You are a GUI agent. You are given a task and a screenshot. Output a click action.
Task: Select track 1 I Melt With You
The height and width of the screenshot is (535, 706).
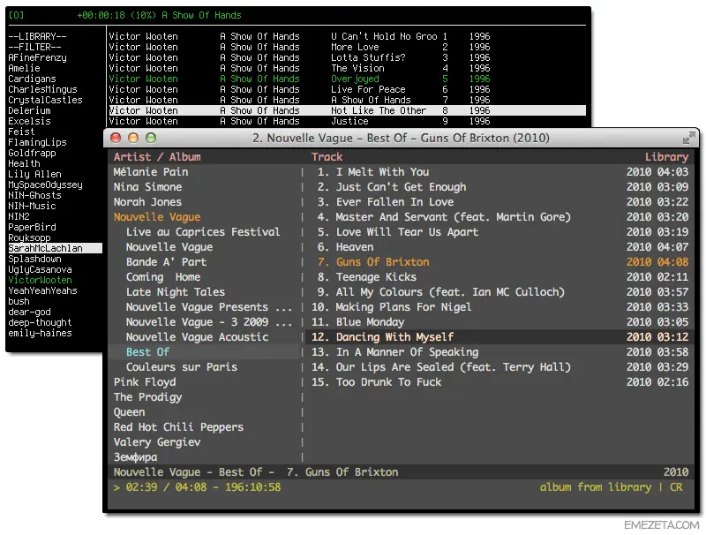pos(499,172)
